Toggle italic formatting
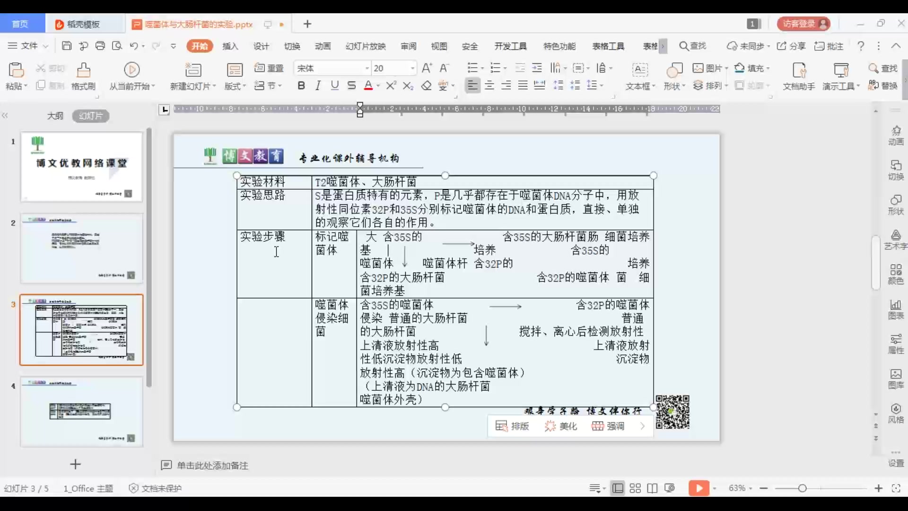This screenshot has width=908, height=511. (318, 85)
